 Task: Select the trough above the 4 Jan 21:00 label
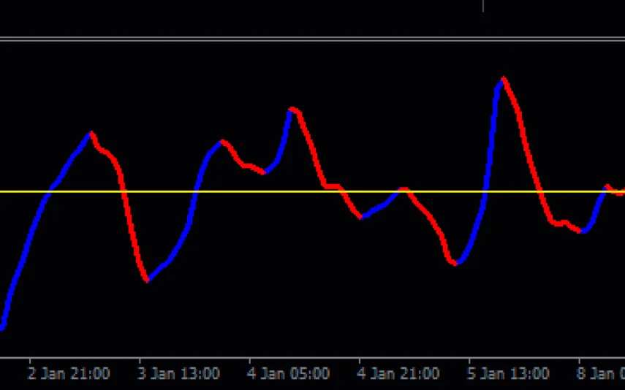tap(361, 217)
